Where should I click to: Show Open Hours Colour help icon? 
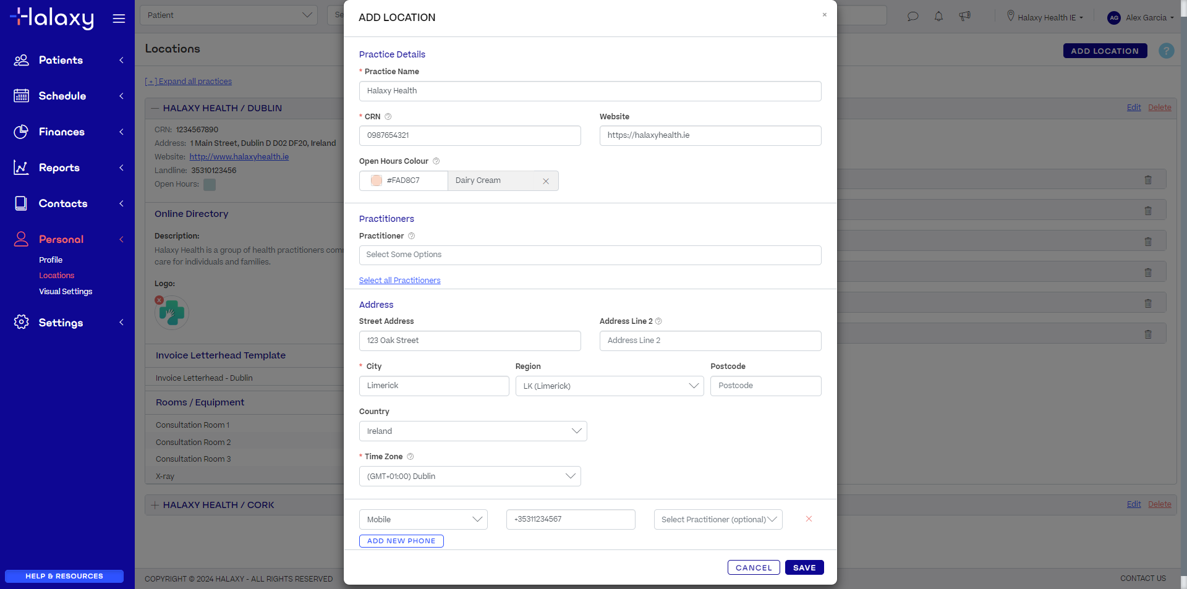pyautogui.click(x=436, y=161)
